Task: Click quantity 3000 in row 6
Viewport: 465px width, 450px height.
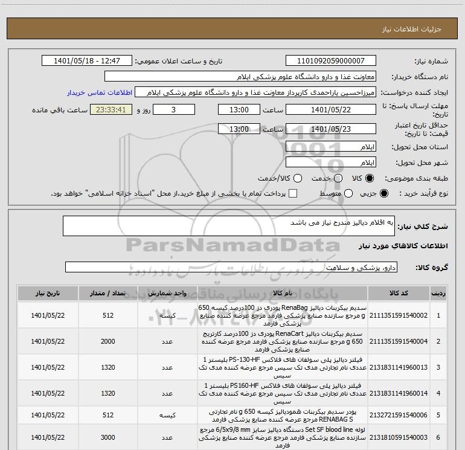Action: pyautogui.click(x=108, y=437)
